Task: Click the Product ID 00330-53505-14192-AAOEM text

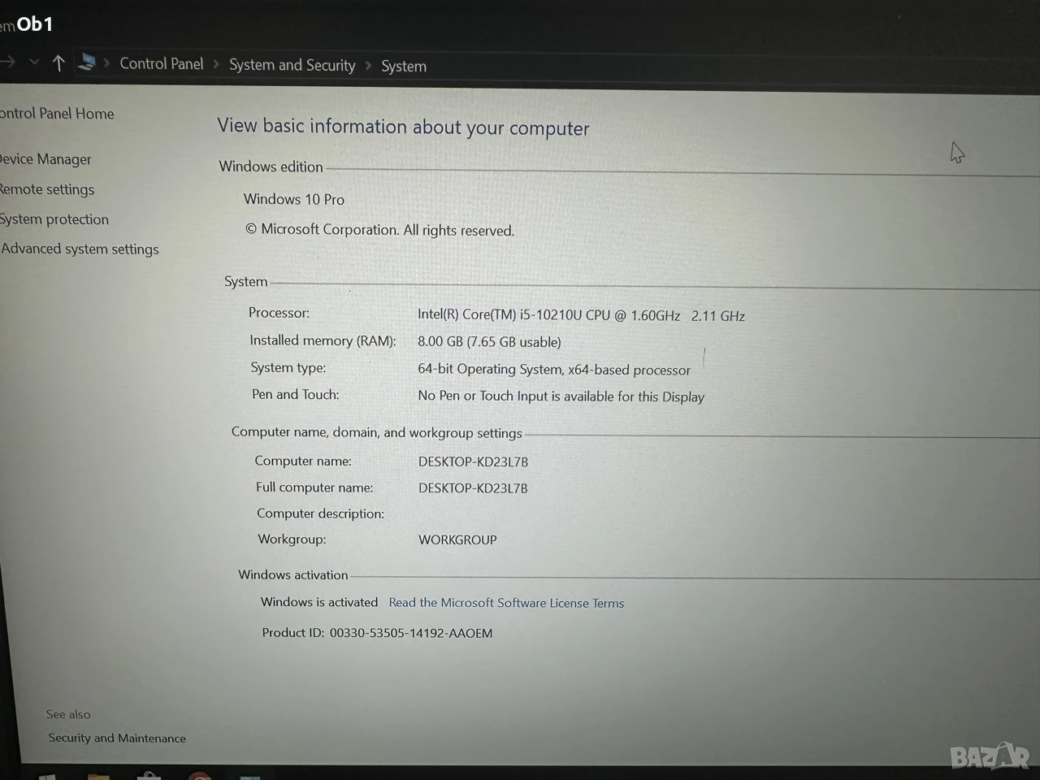Action: click(377, 633)
